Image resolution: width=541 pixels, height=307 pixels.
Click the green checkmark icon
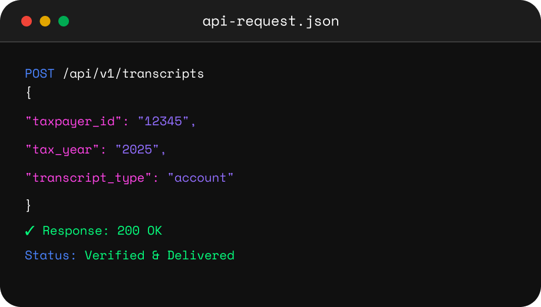point(30,231)
